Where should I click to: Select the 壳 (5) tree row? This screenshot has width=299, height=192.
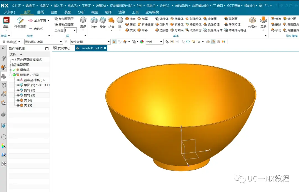click(29, 105)
